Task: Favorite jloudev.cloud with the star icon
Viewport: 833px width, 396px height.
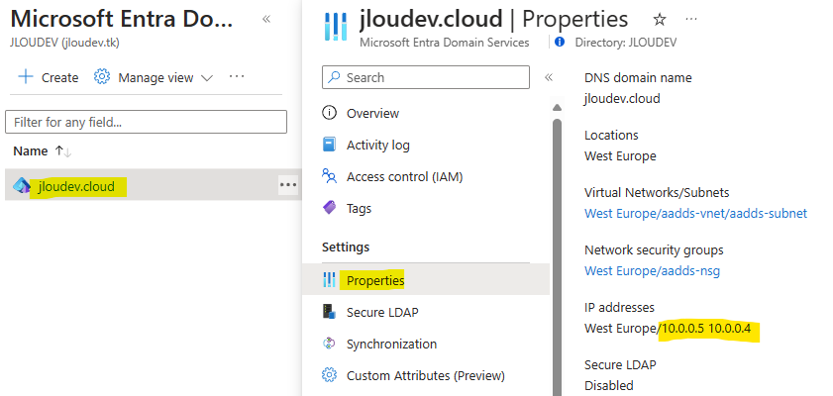Action: click(660, 20)
